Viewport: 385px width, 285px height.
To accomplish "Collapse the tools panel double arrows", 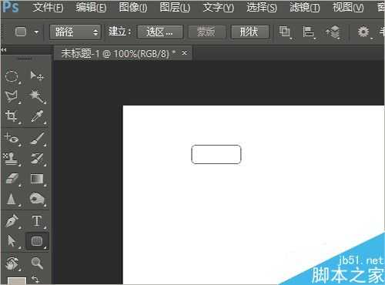I will click(x=4, y=50).
